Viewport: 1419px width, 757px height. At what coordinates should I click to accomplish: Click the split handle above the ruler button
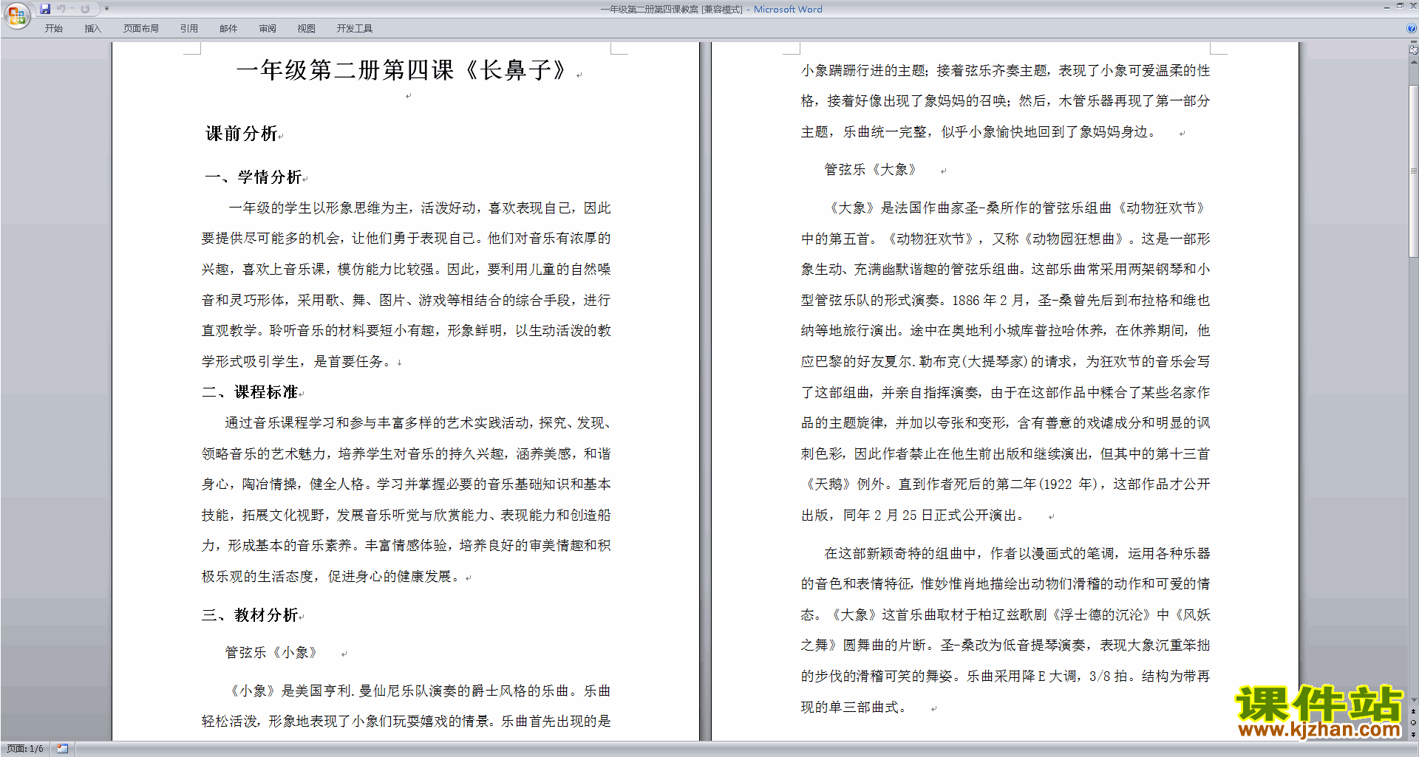click(x=1414, y=42)
